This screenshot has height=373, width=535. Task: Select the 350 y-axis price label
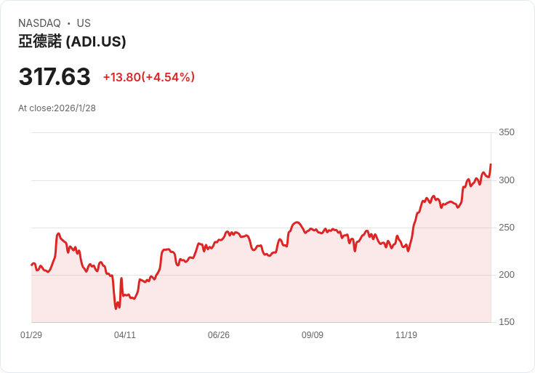pos(507,132)
